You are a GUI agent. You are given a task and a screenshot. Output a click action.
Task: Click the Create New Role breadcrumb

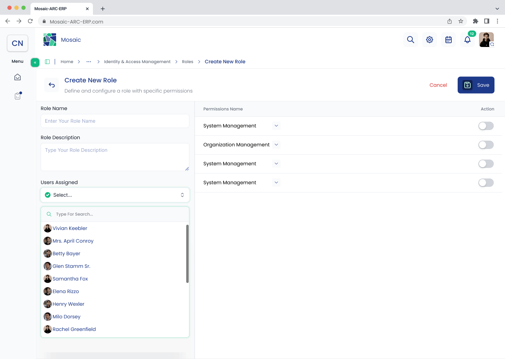225,62
